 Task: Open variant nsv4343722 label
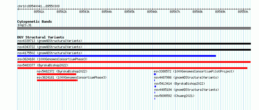click(x=50, y=47)
